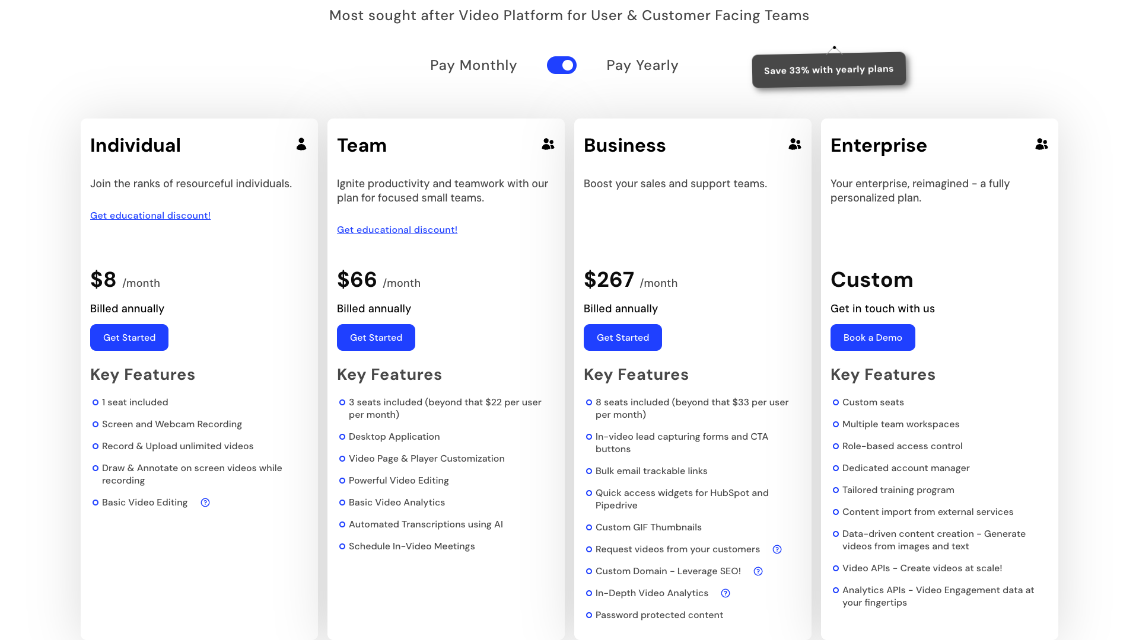This screenshot has height=640, width=1139.
Task: Open help icon next to Request videos feature
Action: point(777,549)
